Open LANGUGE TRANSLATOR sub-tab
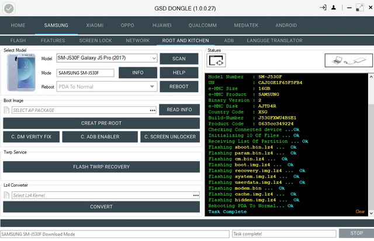This screenshot has height=241, width=374. [275, 40]
